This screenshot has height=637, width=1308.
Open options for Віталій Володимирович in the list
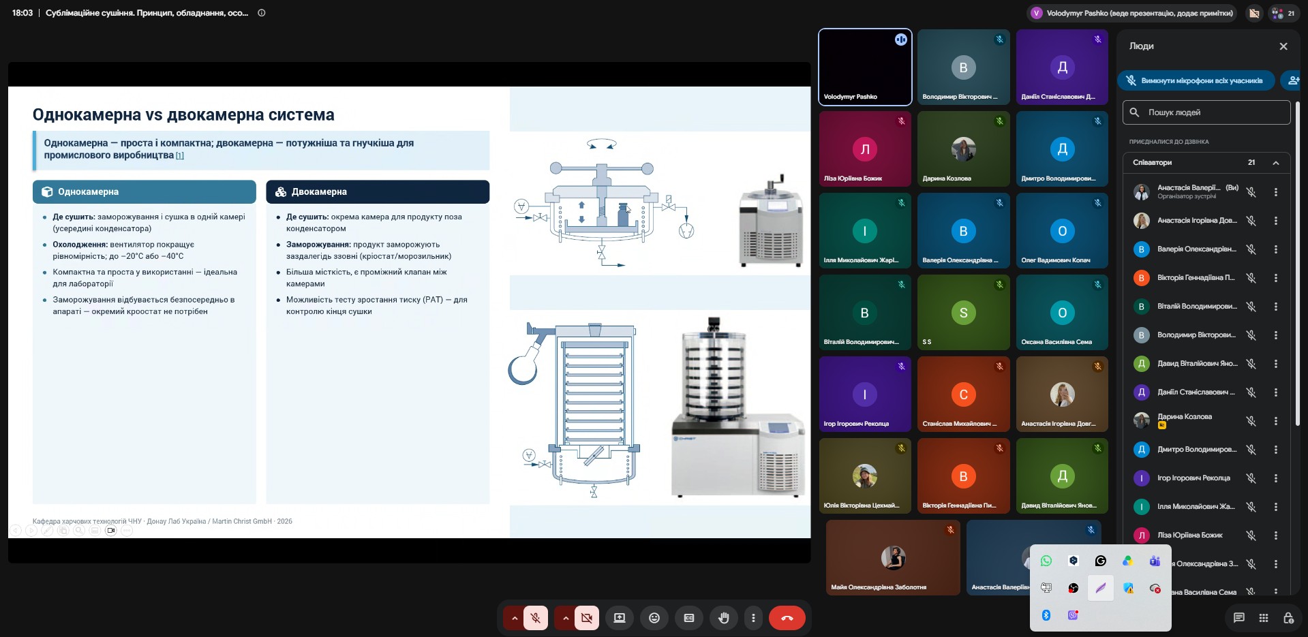point(1276,307)
